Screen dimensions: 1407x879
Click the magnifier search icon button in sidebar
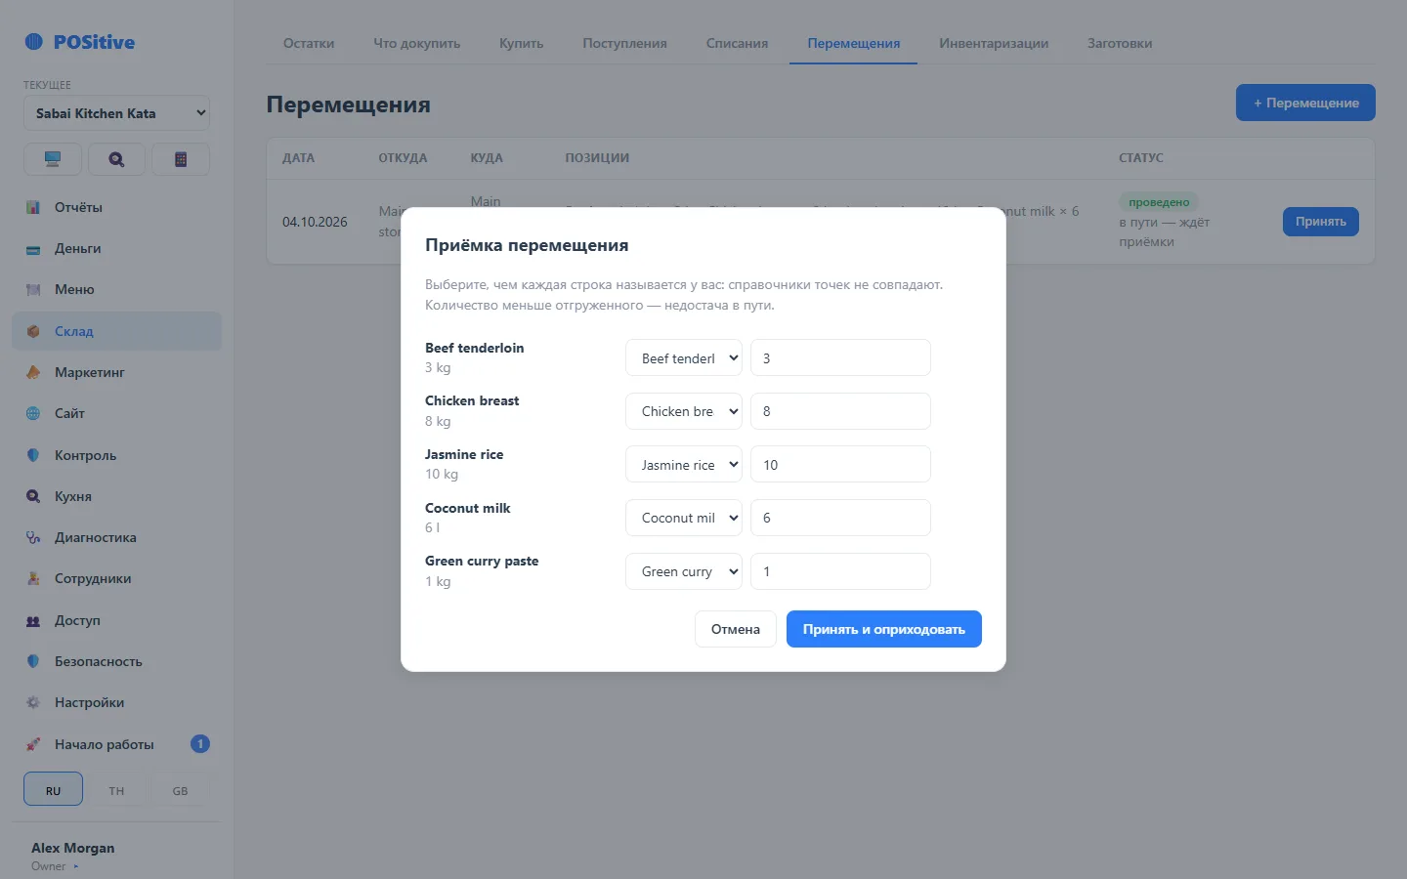(116, 159)
